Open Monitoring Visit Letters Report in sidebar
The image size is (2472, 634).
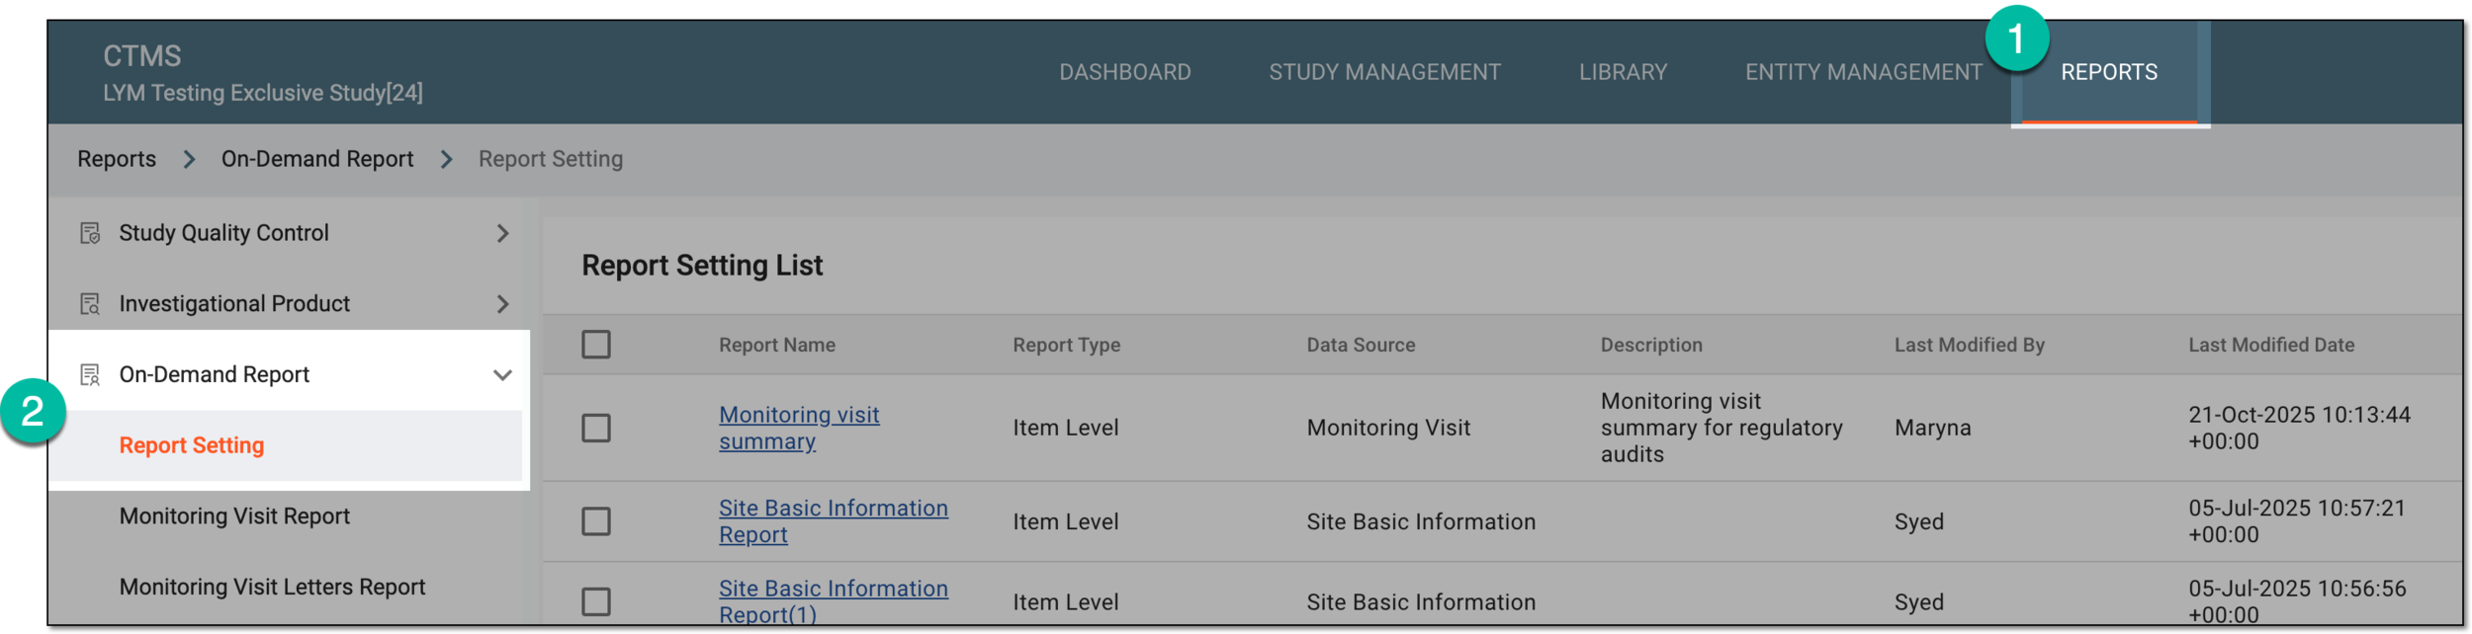tap(272, 588)
